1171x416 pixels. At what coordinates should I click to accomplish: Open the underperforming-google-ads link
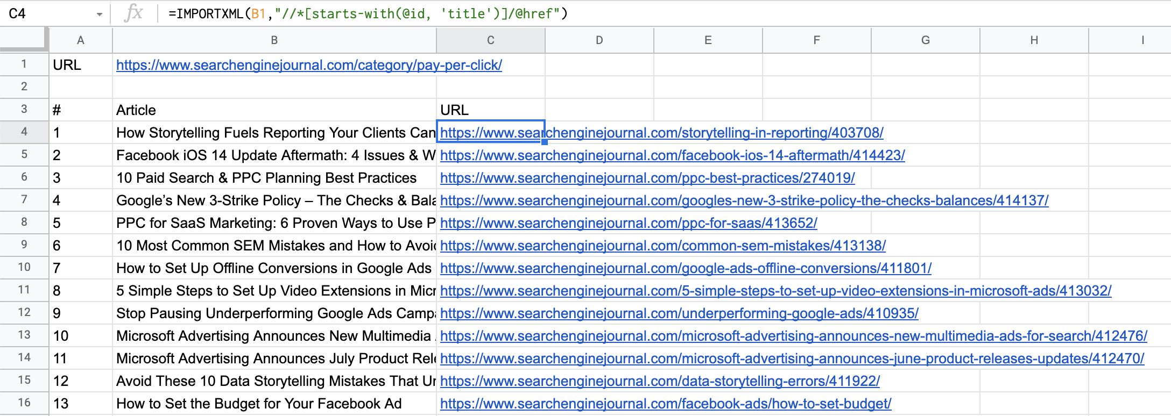point(679,313)
